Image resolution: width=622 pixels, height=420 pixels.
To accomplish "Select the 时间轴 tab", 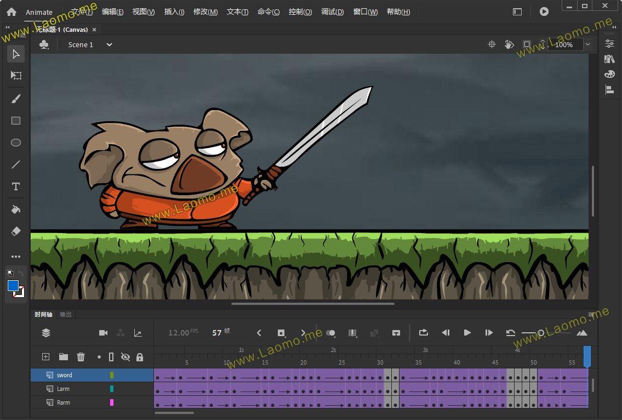I will click(43, 314).
